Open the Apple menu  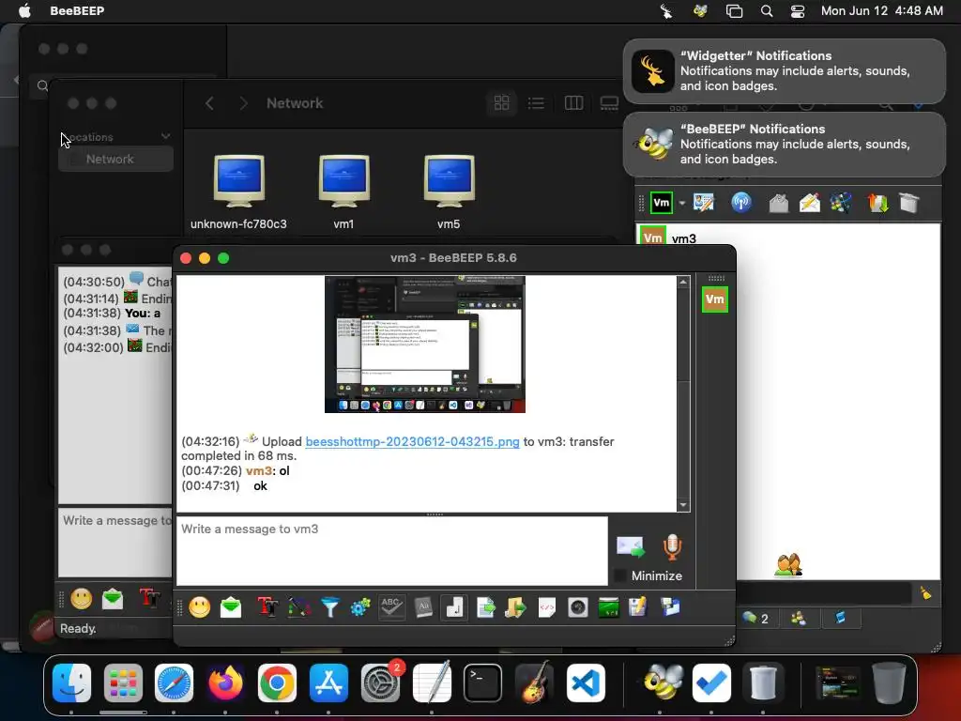point(24,11)
